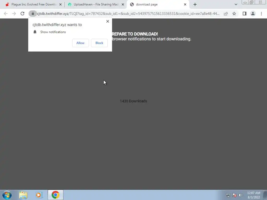Close the Plague Inc: Evolved tab

60,4
